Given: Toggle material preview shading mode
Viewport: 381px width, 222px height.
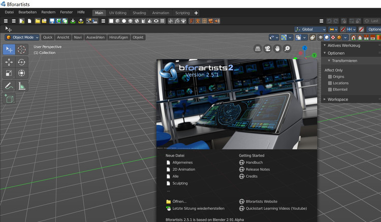Looking at the screenshot, I should coord(333,38).
